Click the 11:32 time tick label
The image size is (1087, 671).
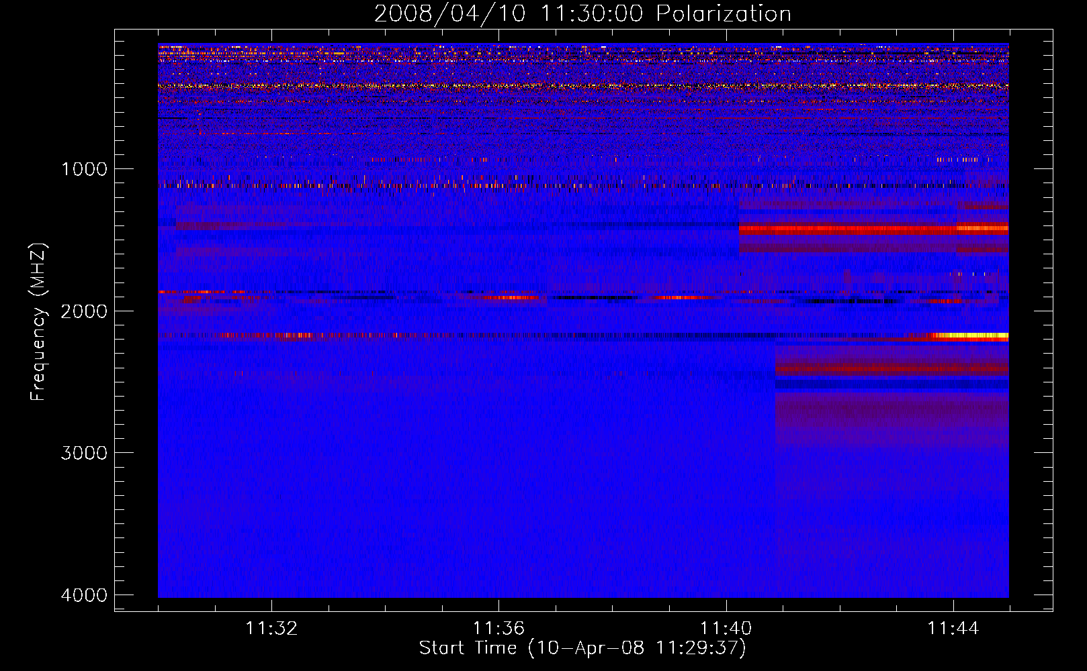coord(271,629)
